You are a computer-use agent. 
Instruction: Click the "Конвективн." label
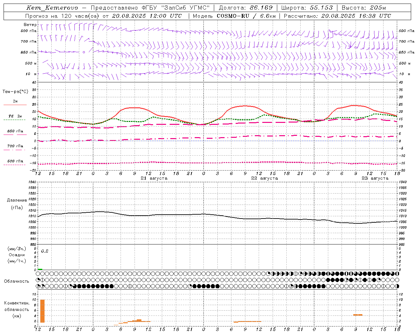coord(17,303)
